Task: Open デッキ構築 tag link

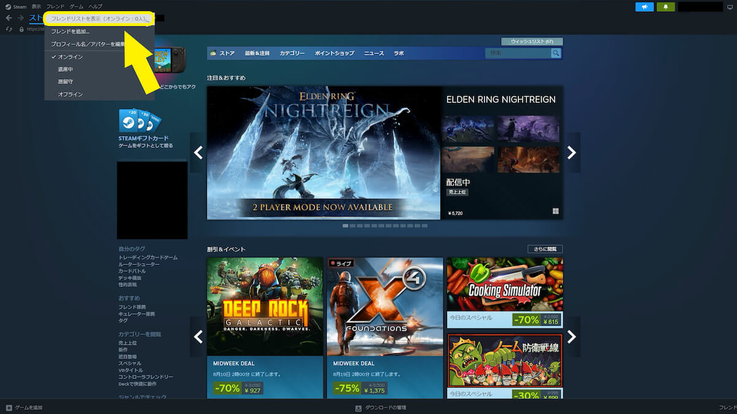Action: [130, 278]
